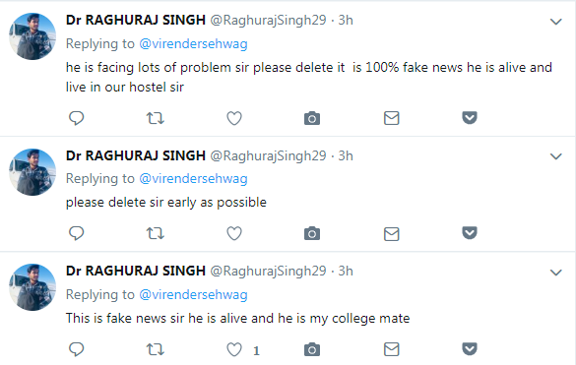The image size is (576, 365).
Task: Click camera icon under 'hostel sir' tweet
Action: 312,118
